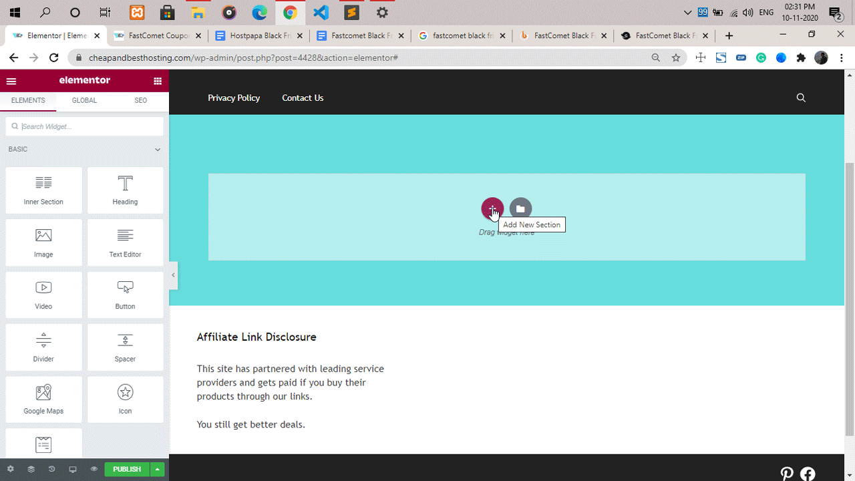Switch to the GLOBAL tab
The height and width of the screenshot is (481, 855).
point(84,100)
